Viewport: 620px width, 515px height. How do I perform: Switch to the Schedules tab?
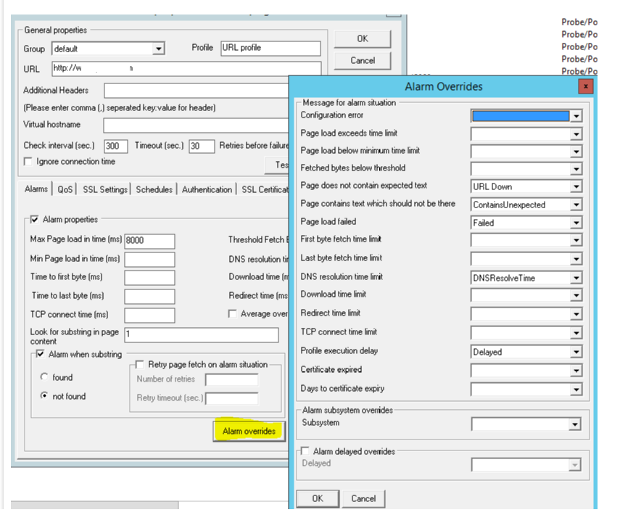point(154,189)
